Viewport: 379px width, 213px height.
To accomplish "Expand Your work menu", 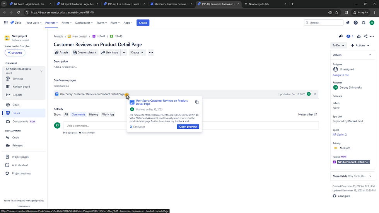I will click(34, 23).
